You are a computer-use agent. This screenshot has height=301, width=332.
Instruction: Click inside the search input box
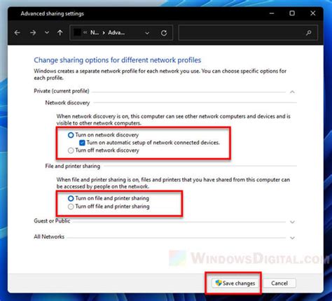[242, 33]
